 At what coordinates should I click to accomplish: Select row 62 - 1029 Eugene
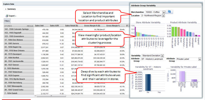19,75
